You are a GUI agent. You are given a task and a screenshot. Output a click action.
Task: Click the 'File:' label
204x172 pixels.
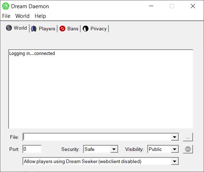tap(14, 137)
